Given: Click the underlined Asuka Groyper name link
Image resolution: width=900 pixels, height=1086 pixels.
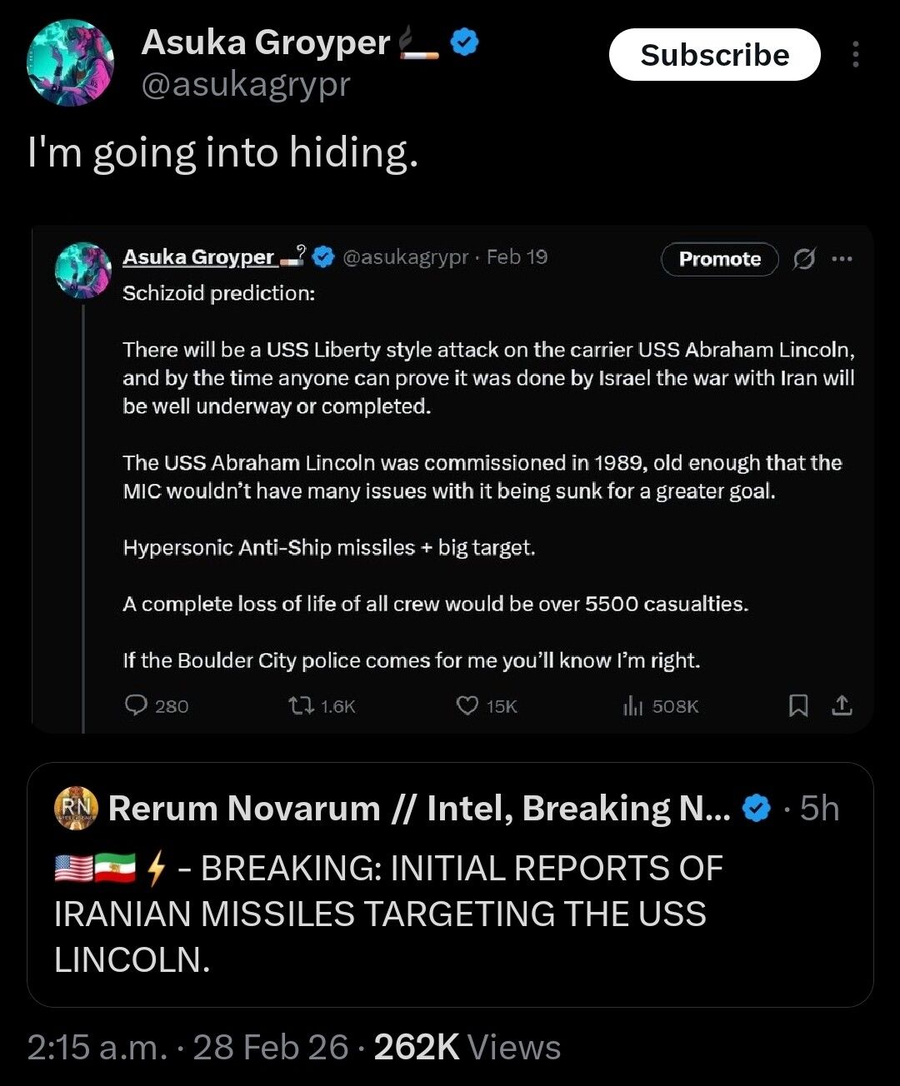Looking at the screenshot, I should 200,257.
